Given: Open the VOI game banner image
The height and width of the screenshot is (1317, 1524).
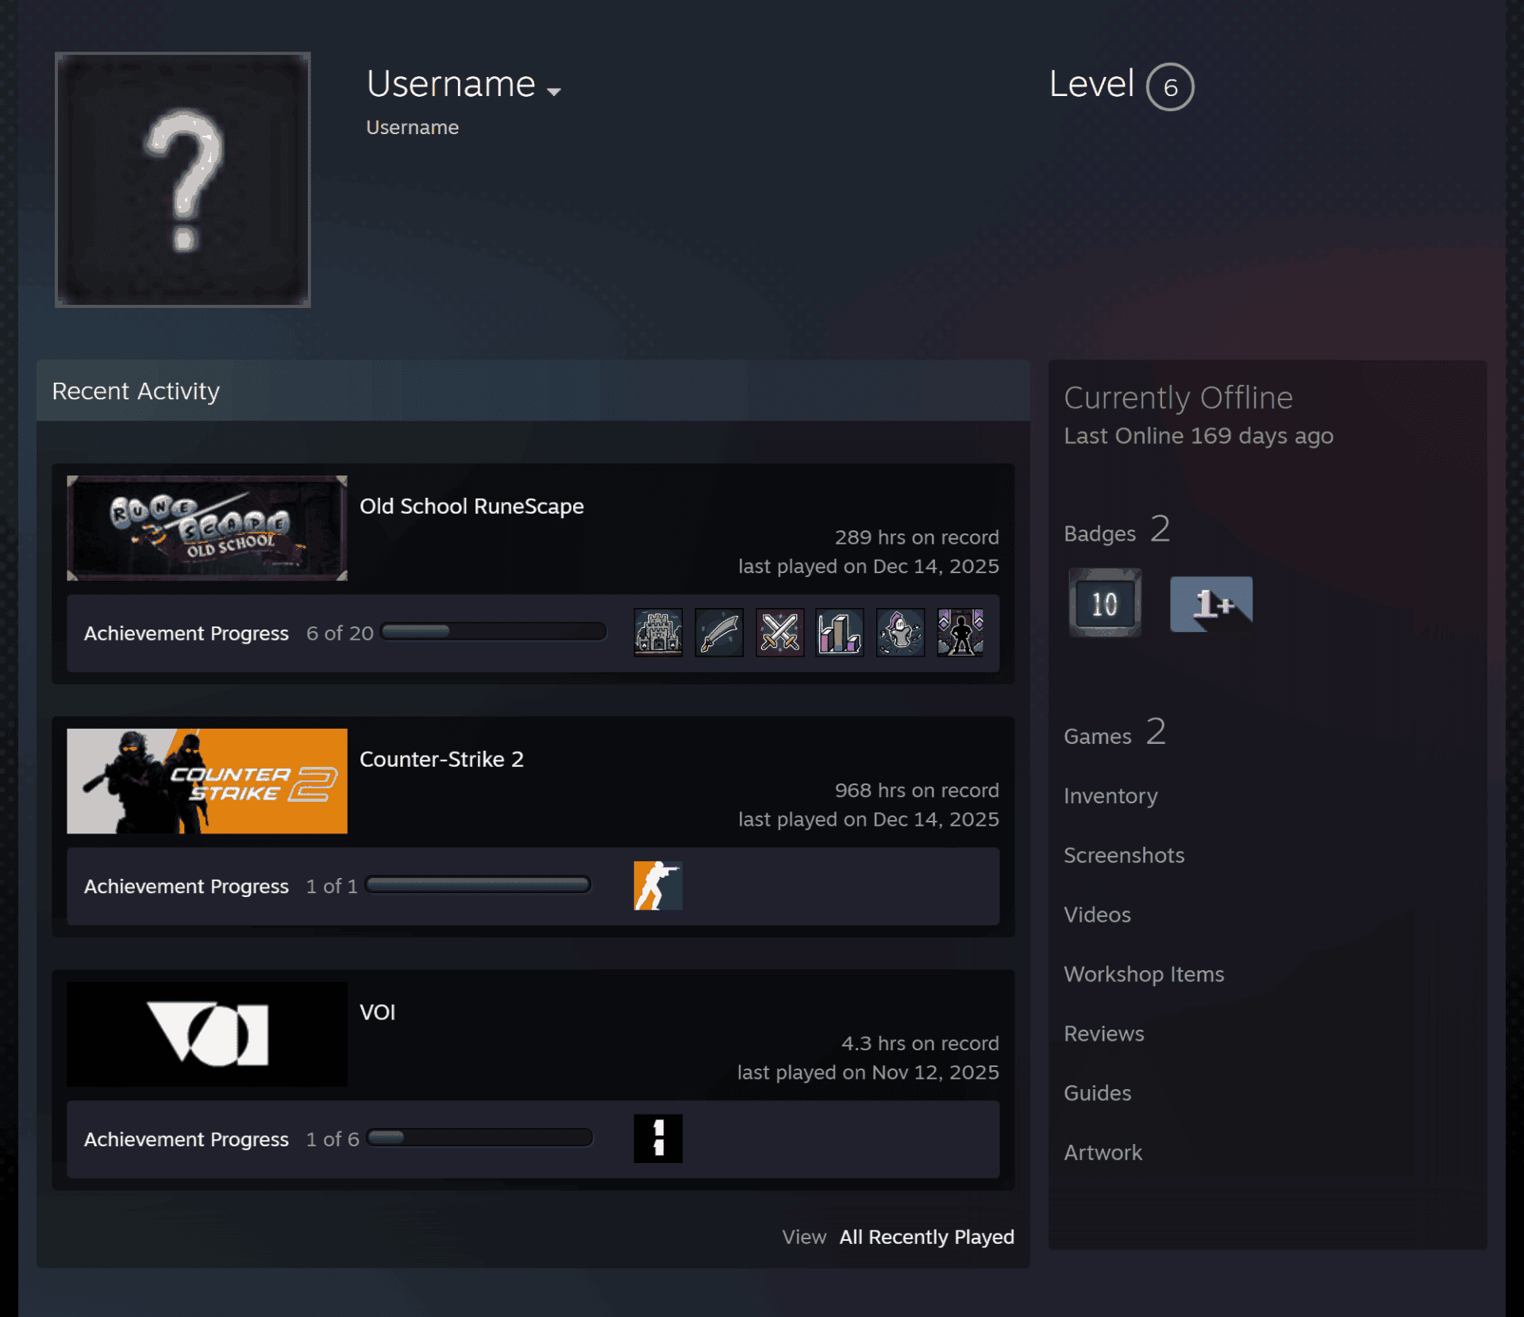Looking at the screenshot, I should click(x=207, y=1034).
